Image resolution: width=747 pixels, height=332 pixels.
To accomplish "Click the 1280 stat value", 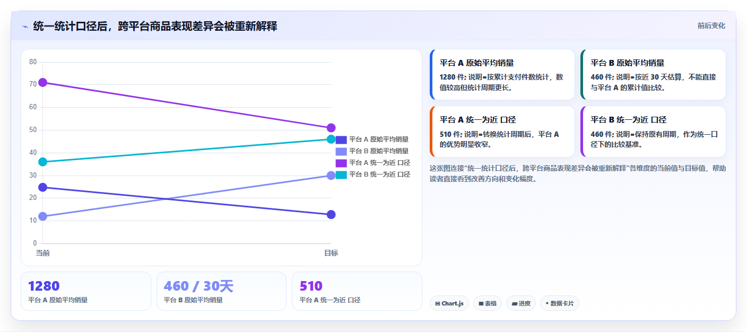I will click(44, 286).
